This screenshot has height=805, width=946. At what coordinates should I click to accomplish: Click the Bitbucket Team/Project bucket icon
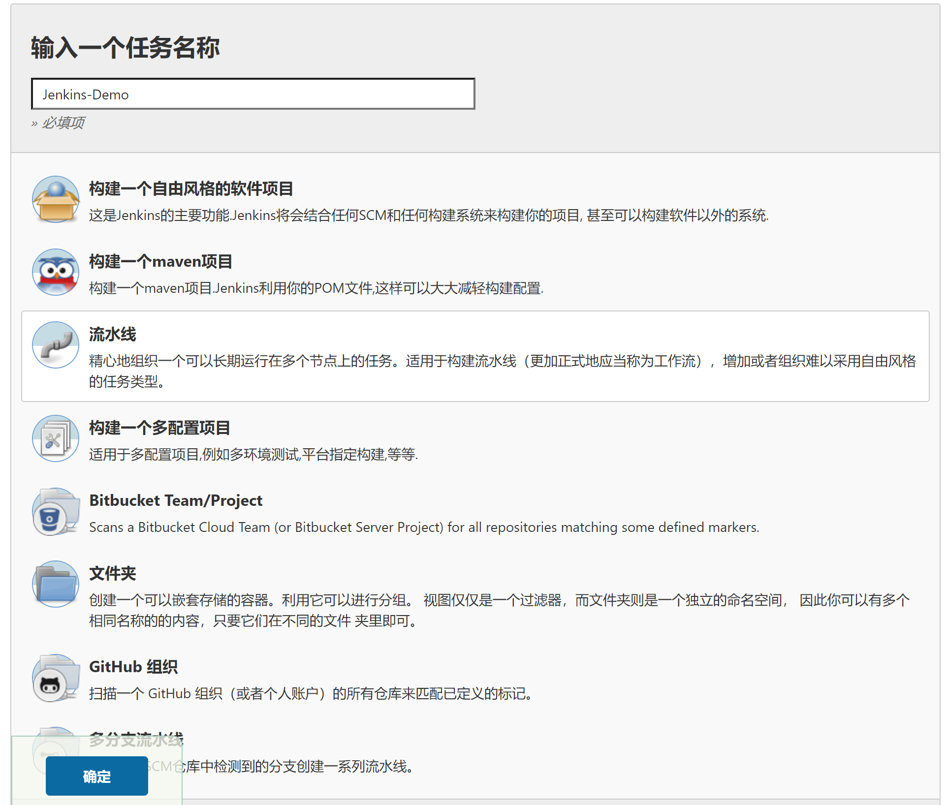click(x=56, y=512)
